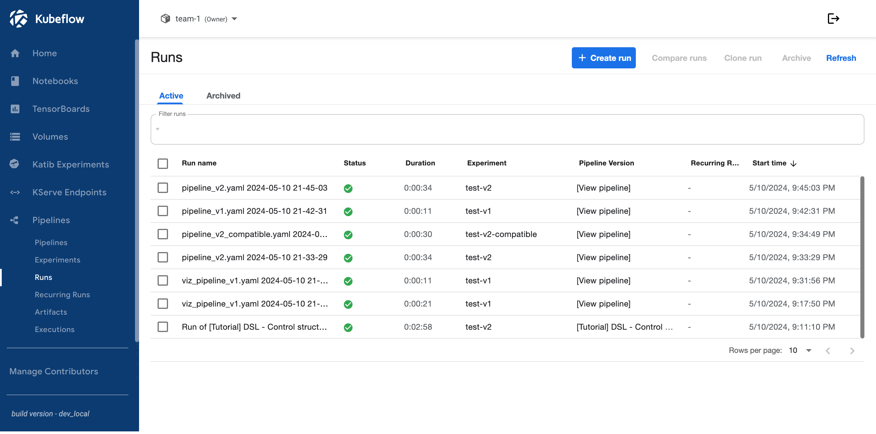The height and width of the screenshot is (434, 876).
Task: Select the Katib Experiments icon
Action: coord(15,164)
